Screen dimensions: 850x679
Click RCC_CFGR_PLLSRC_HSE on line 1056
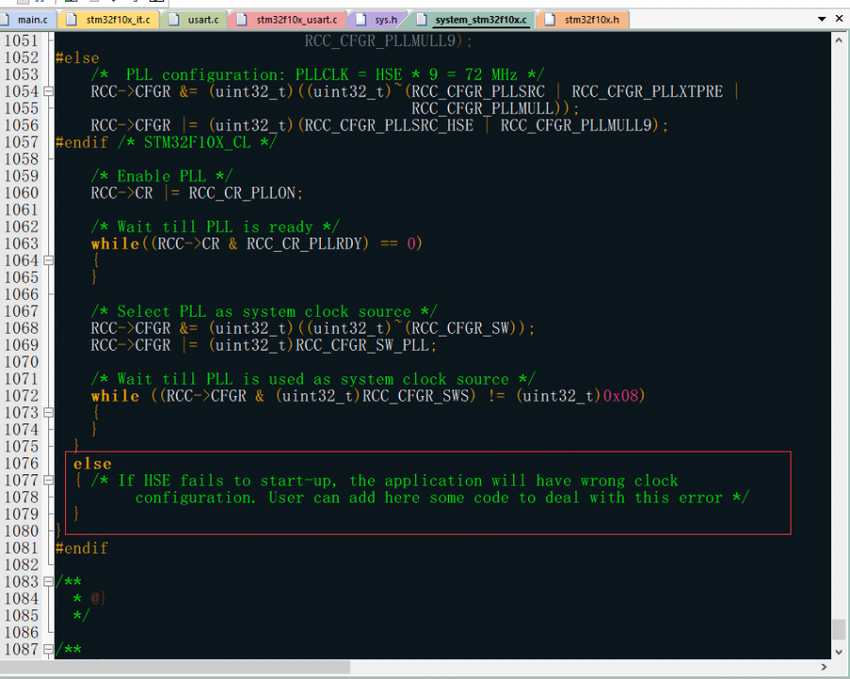389,125
